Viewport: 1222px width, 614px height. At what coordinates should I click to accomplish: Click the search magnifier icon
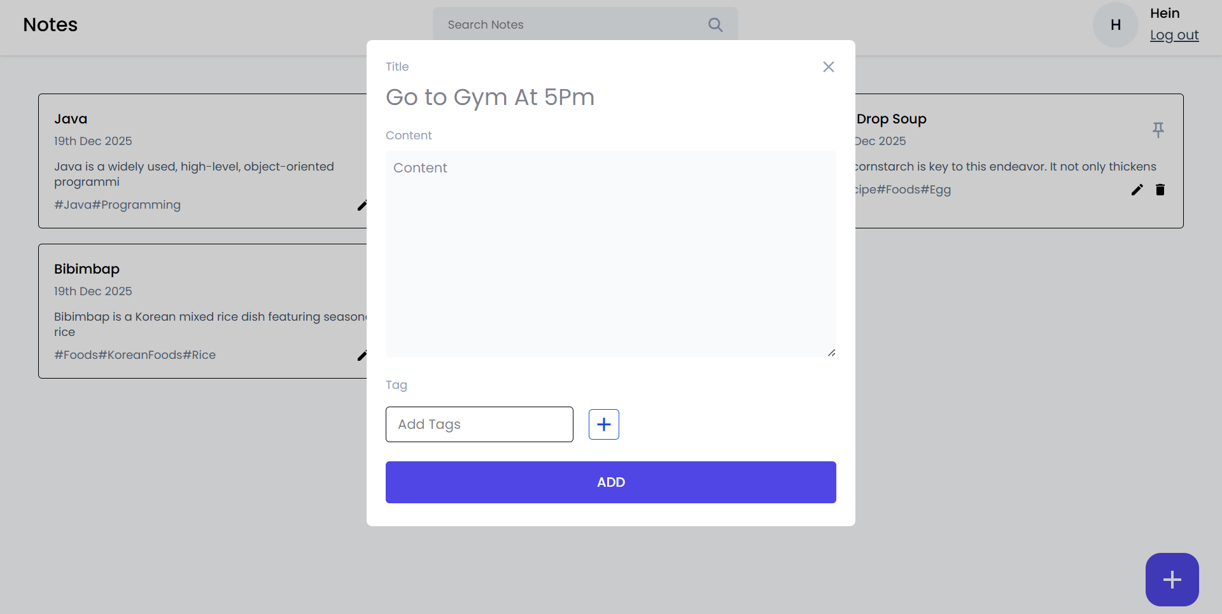pyautogui.click(x=715, y=25)
